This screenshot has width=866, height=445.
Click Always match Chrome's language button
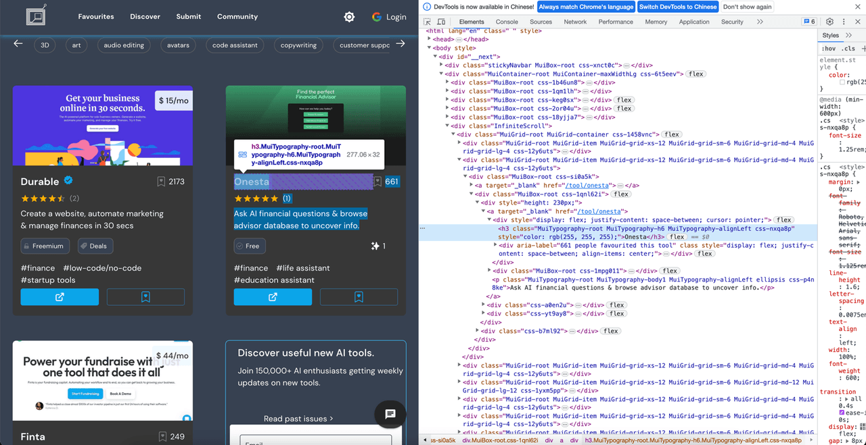tap(586, 7)
